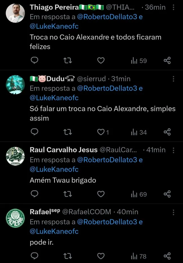Click the @LukeKaneofc link in Dudu's reply

tap(54, 97)
